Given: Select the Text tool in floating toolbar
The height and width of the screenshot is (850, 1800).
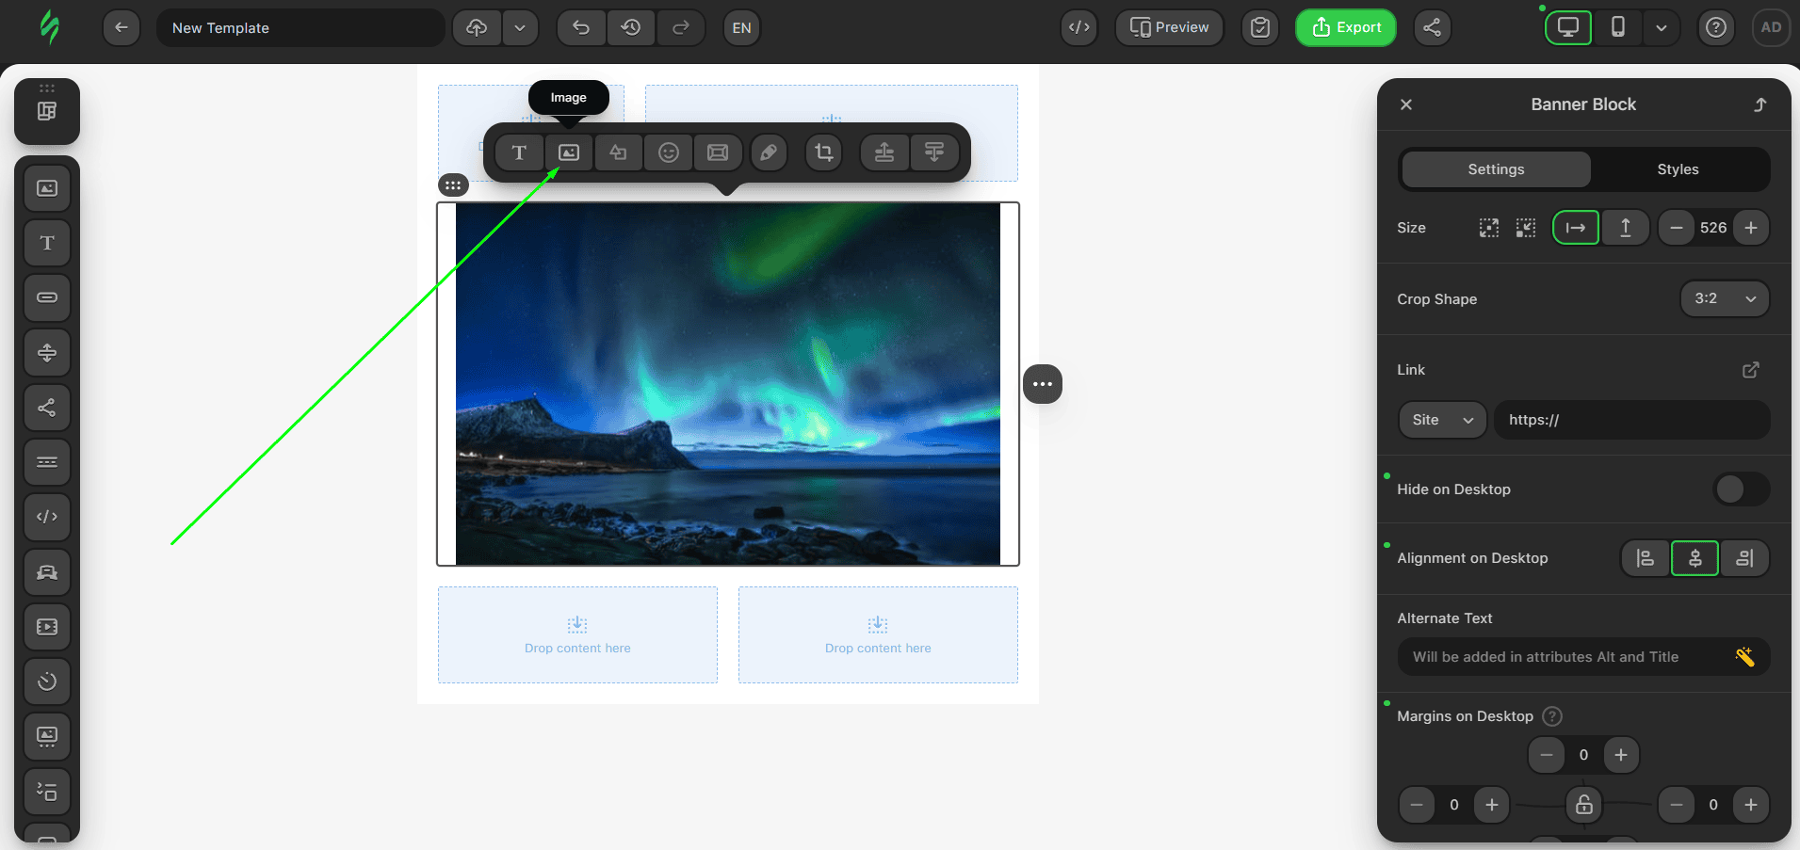Looking at the screenshot, I should coord(519,152).
